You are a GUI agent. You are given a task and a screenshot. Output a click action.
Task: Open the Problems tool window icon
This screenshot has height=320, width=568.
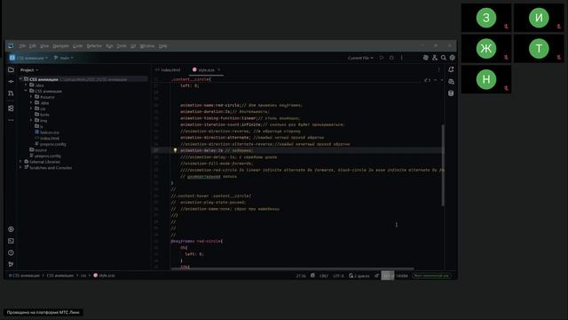point(11,252)
